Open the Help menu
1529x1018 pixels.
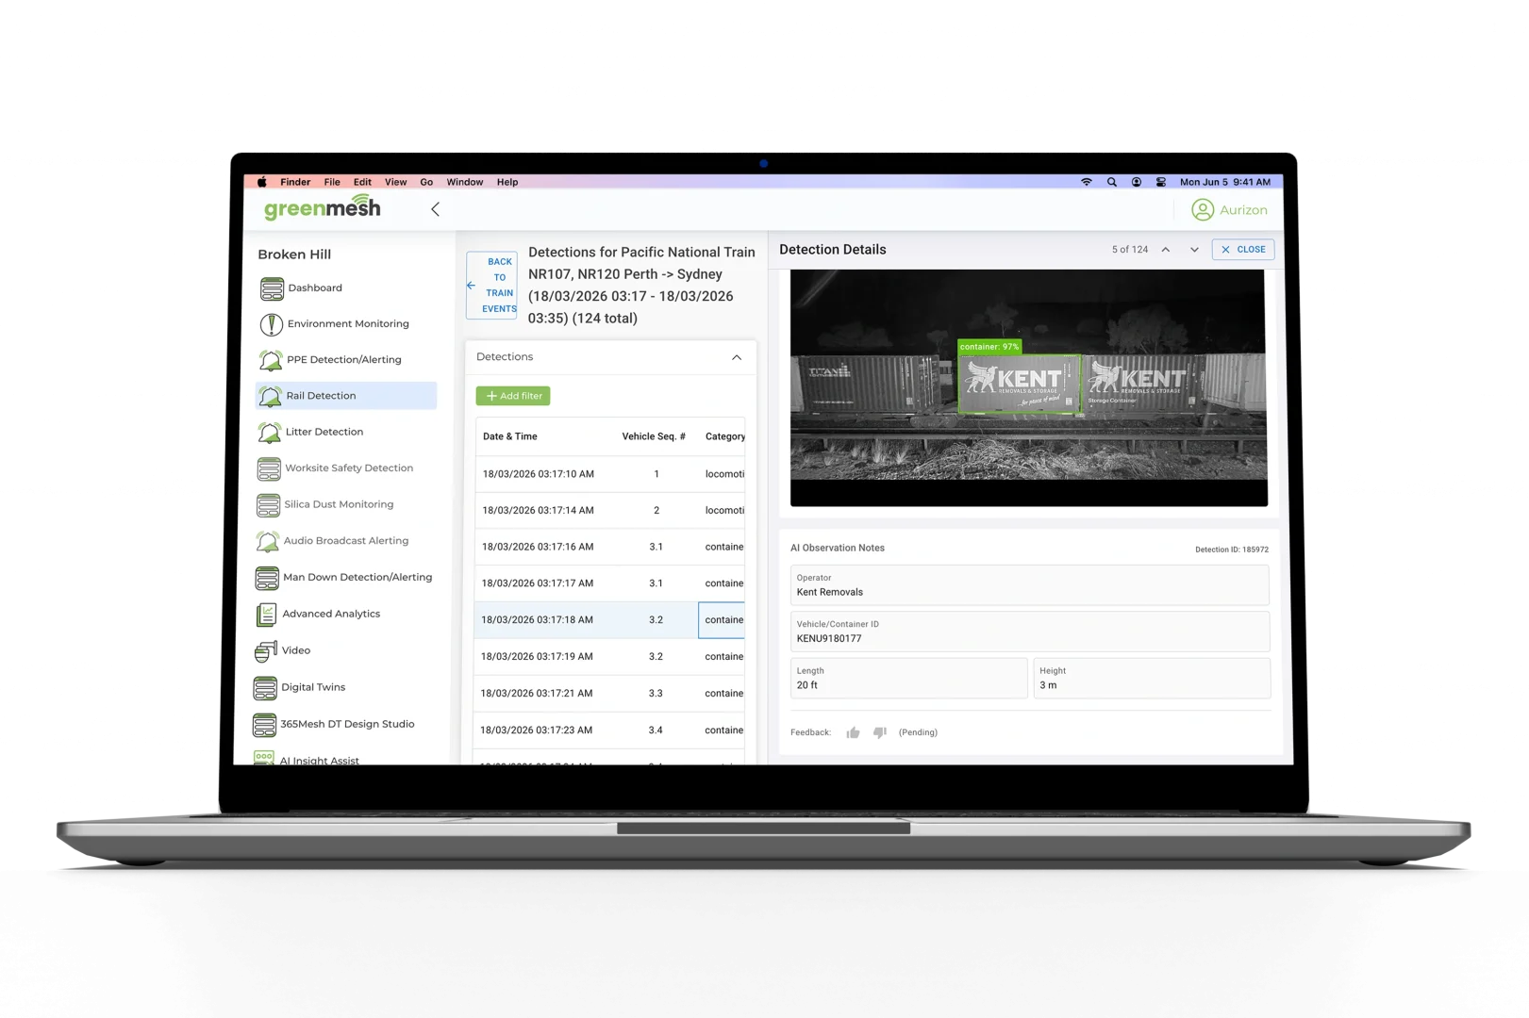click(507, 182)
